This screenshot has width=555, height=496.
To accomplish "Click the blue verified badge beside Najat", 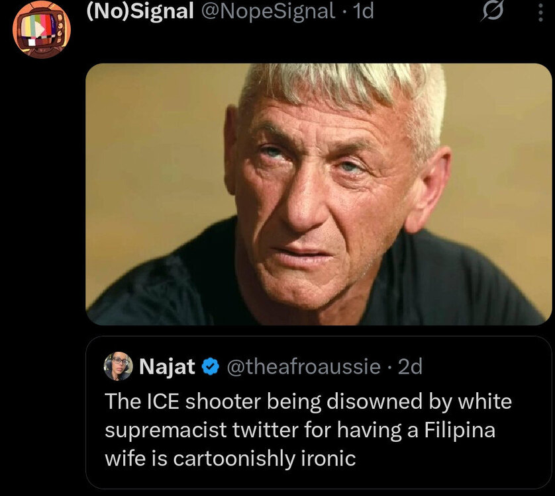I will [211, 366].
